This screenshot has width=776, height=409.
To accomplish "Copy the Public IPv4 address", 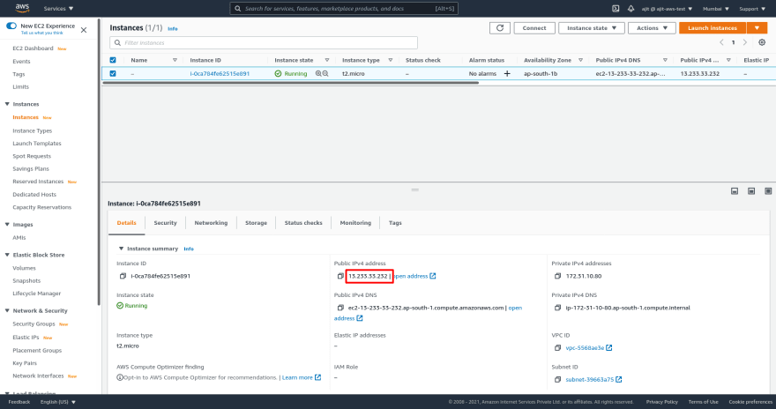I will point(340,276).
